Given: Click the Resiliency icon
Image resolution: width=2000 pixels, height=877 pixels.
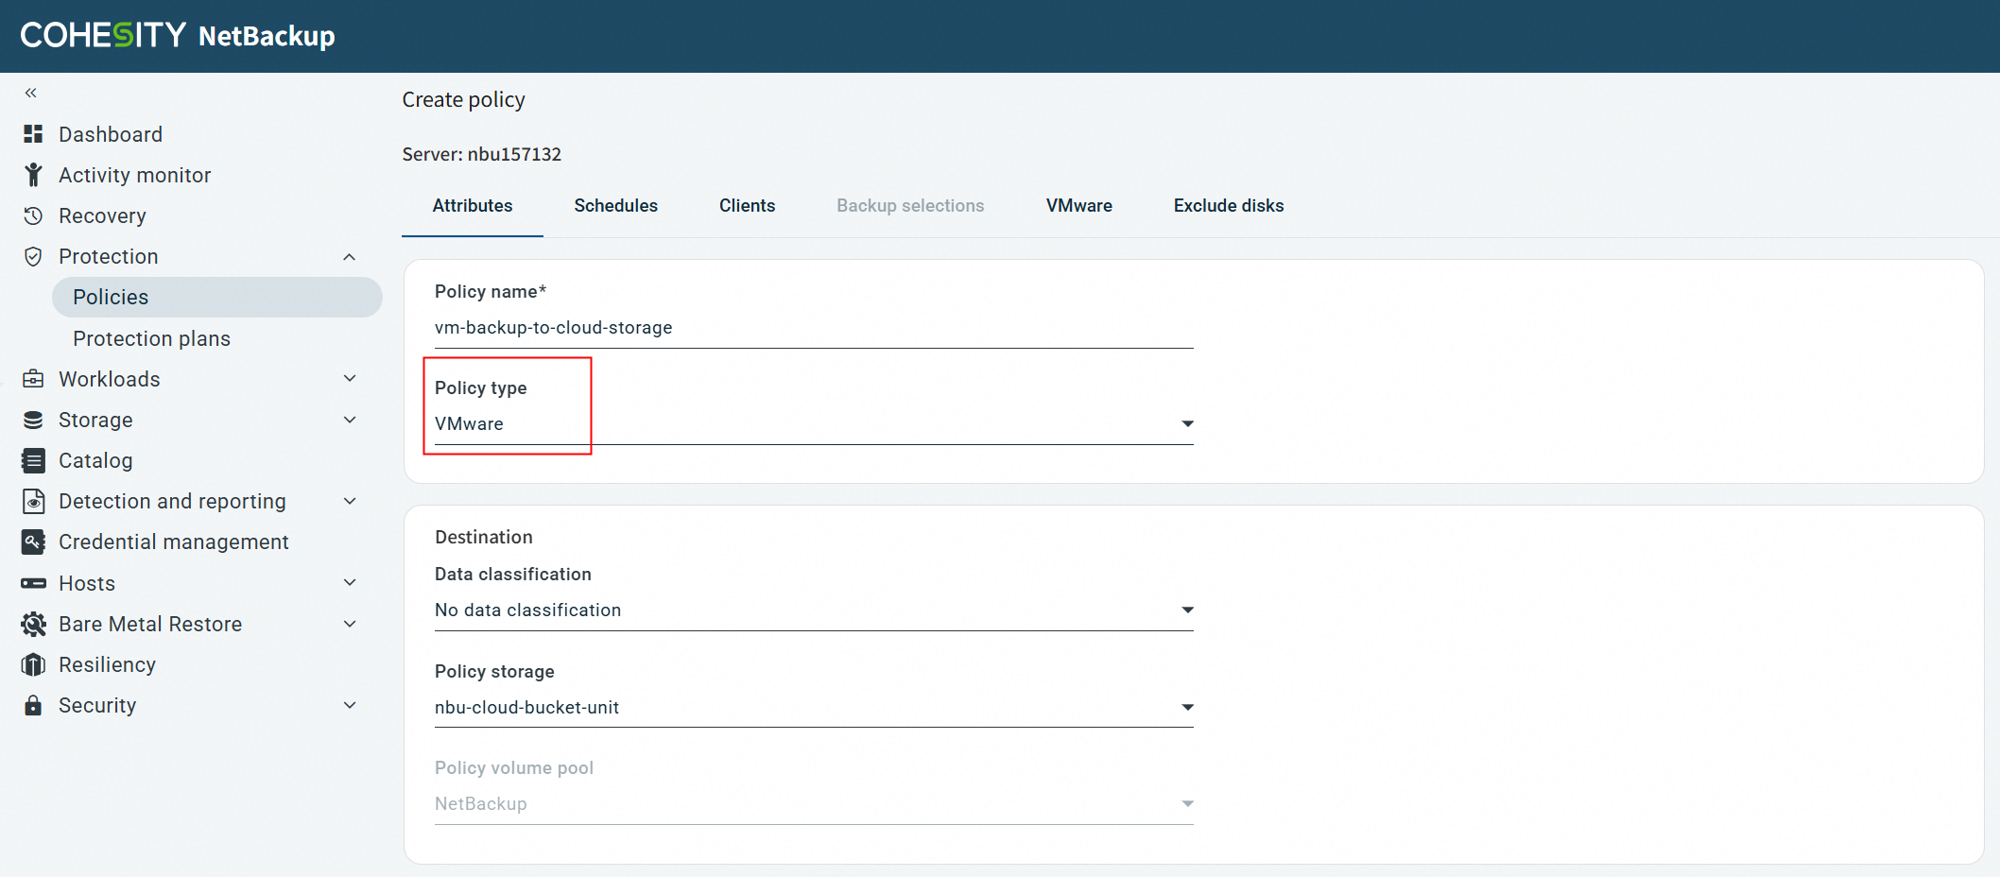Looking at the screenshot, I should (x=33, y=664).
